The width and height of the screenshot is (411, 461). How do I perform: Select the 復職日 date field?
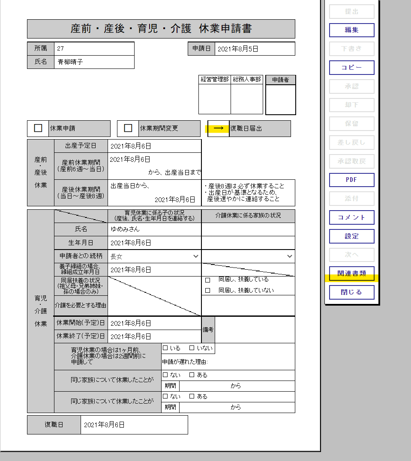(134, 425)
